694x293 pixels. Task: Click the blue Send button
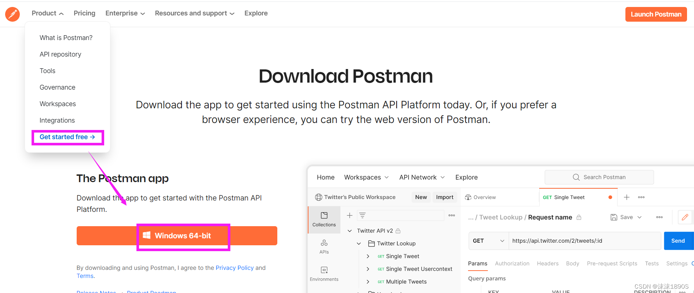678,241
